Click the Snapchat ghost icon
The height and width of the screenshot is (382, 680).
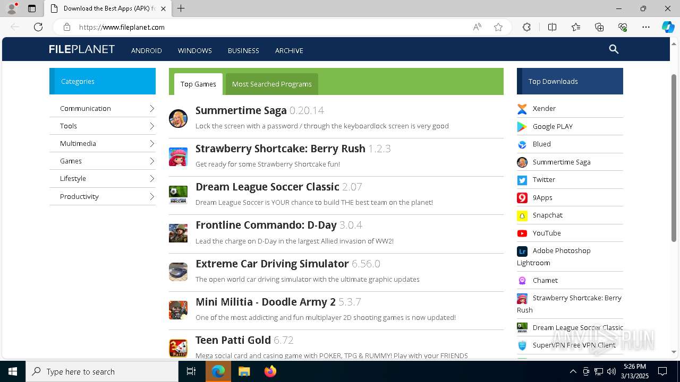[522, 215]
